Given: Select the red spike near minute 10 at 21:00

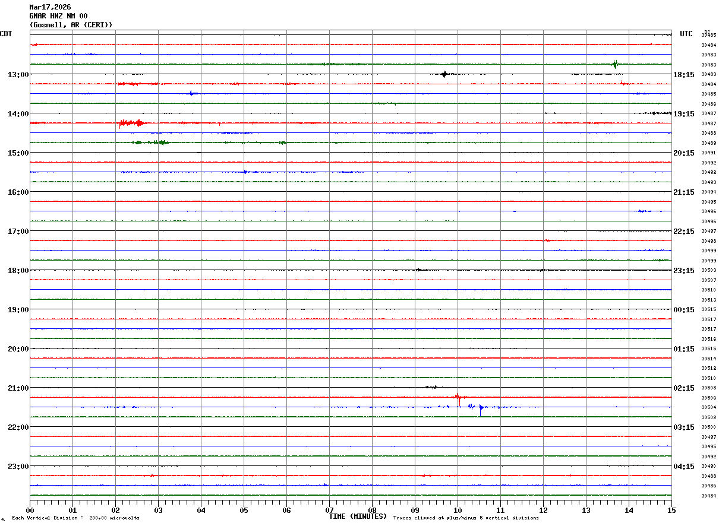Looking at the screenshot, I should [x=458, y=397].
